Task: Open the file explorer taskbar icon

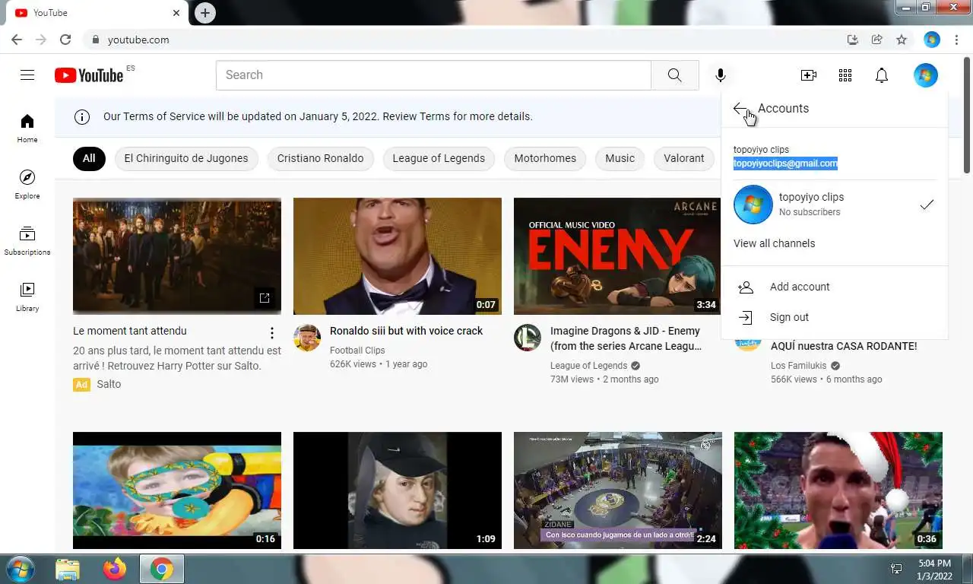Action: pyautogui.click(x=68, y=569)
